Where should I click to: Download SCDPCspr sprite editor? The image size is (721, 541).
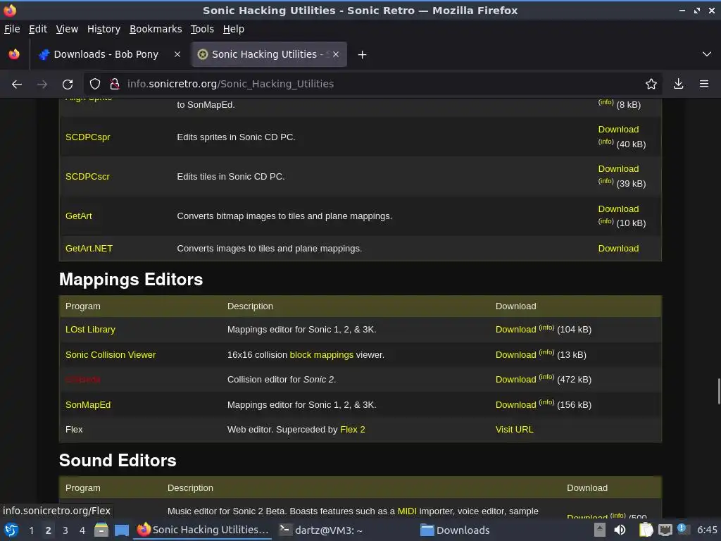click(x=618, y=130)
